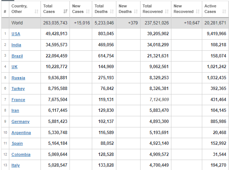
Task: Sort by Total Recovered arrows icon
Action: click(x=167, y=11)
